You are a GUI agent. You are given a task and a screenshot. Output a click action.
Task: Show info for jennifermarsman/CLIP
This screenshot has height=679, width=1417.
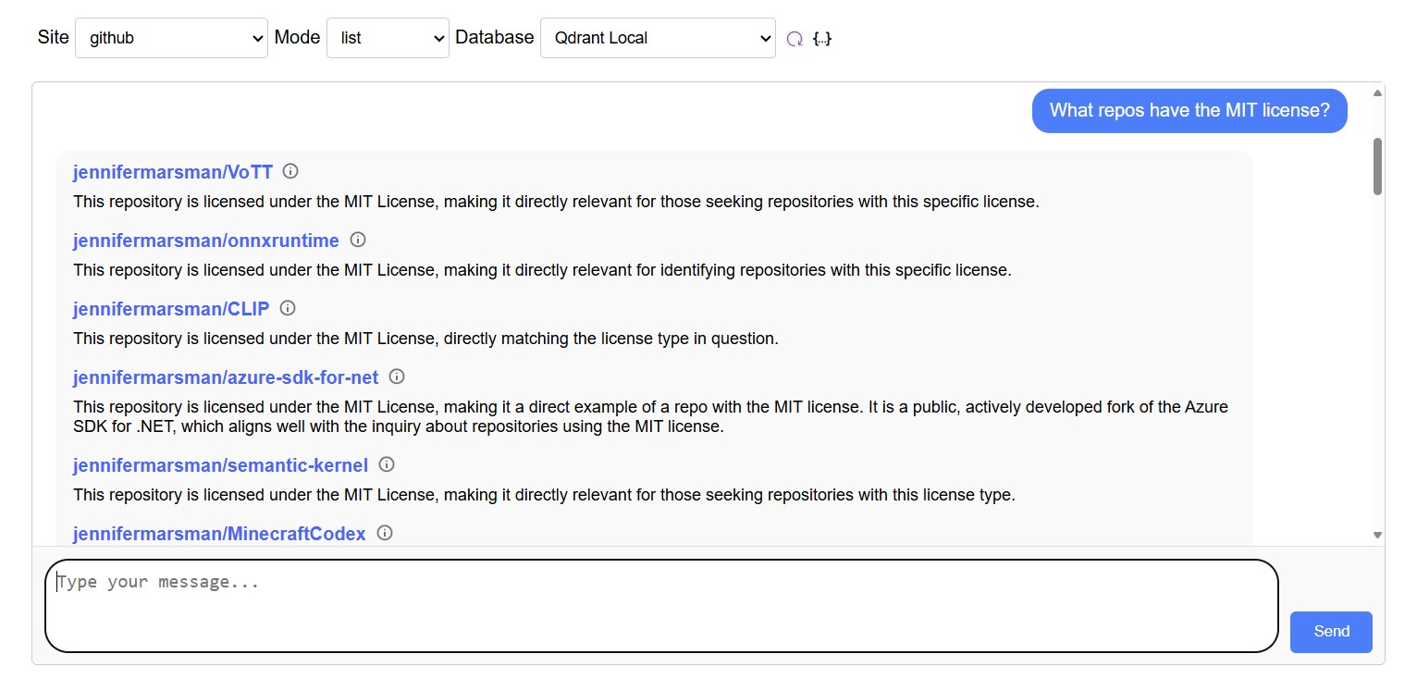coord(288,308)
